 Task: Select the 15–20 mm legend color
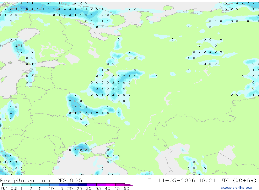63,185
